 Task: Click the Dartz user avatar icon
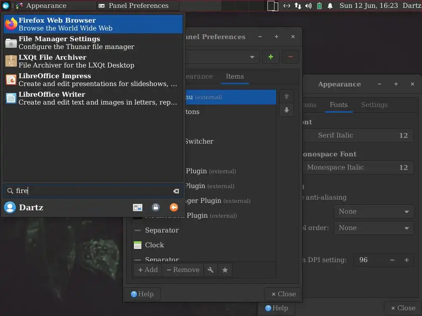[x=10, y=207]
